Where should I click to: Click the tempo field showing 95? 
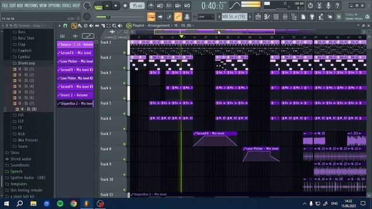137,6
